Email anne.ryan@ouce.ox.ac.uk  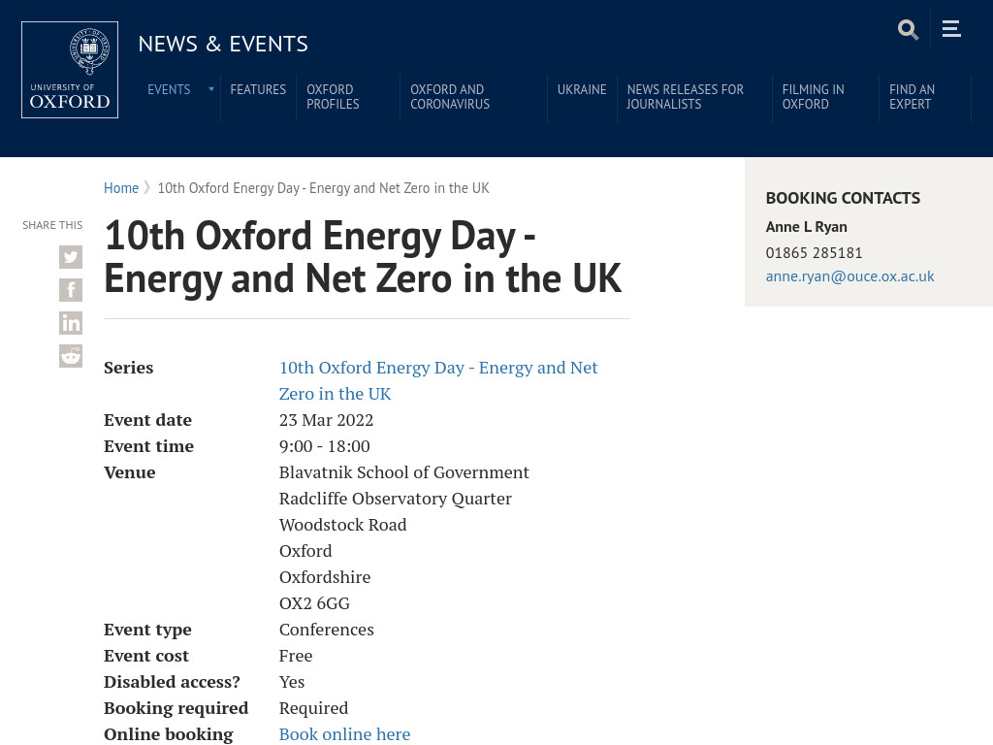coord(849,276)
